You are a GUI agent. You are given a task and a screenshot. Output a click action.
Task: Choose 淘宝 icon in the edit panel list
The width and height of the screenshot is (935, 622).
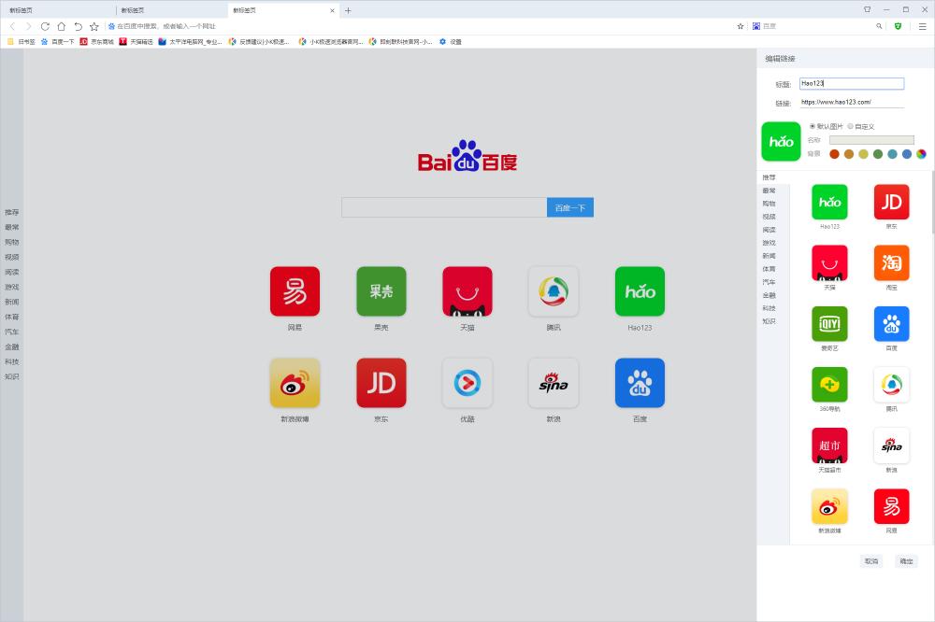(x=891, y=262)
